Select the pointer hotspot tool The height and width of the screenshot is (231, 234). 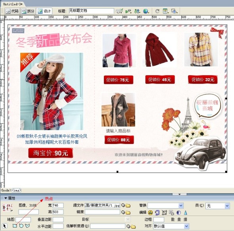coord(5,226)
